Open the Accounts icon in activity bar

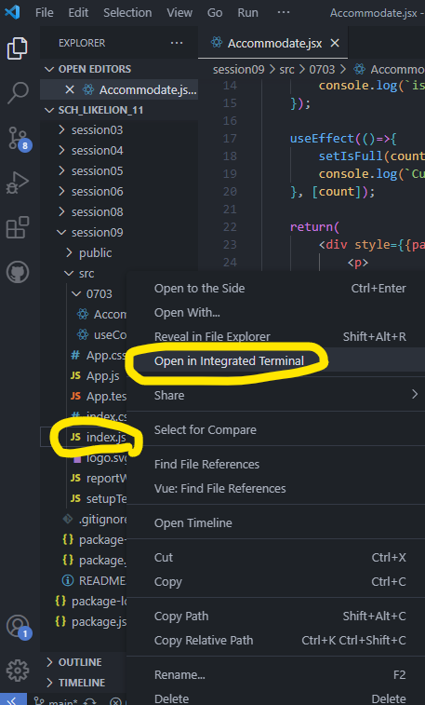point(19,627)
